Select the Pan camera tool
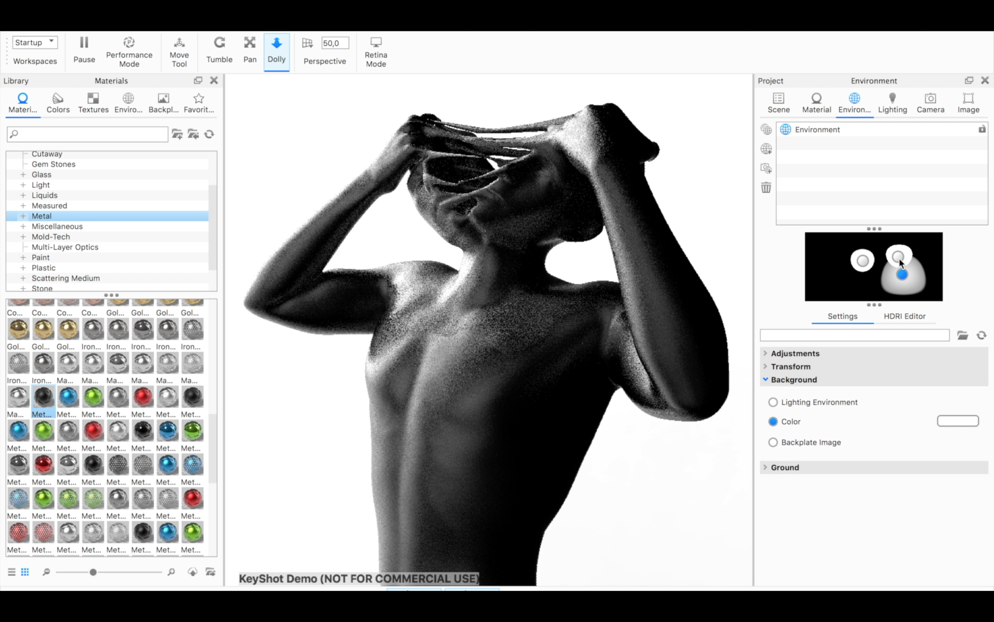The height and width of the screenshot is (622, 994). click(x=249, y=49)
